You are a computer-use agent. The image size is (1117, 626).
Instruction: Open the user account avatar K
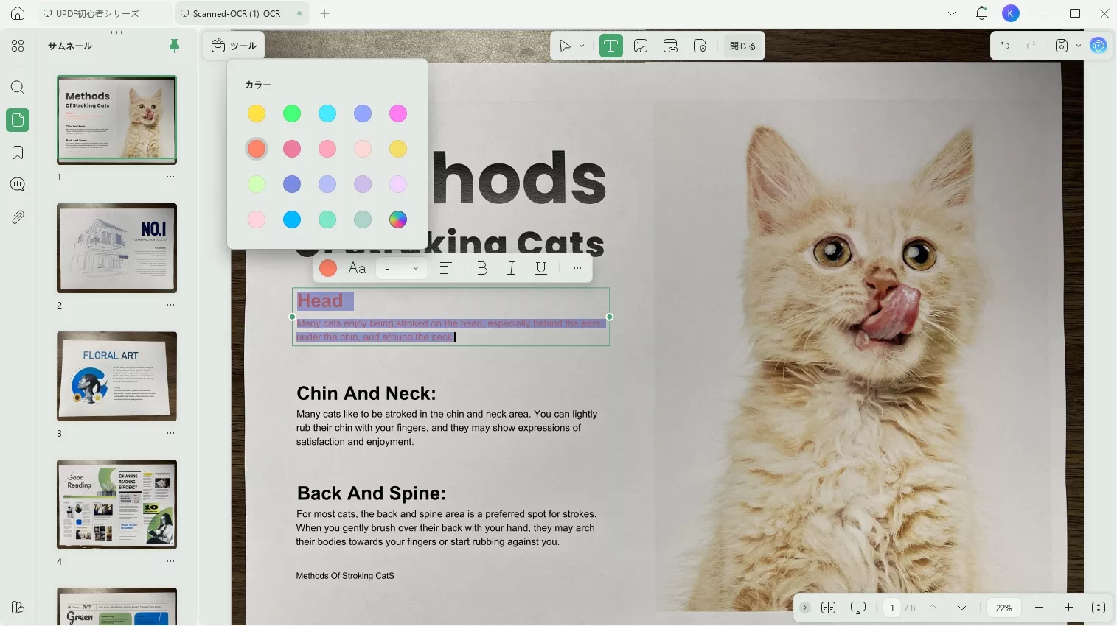1011,13
